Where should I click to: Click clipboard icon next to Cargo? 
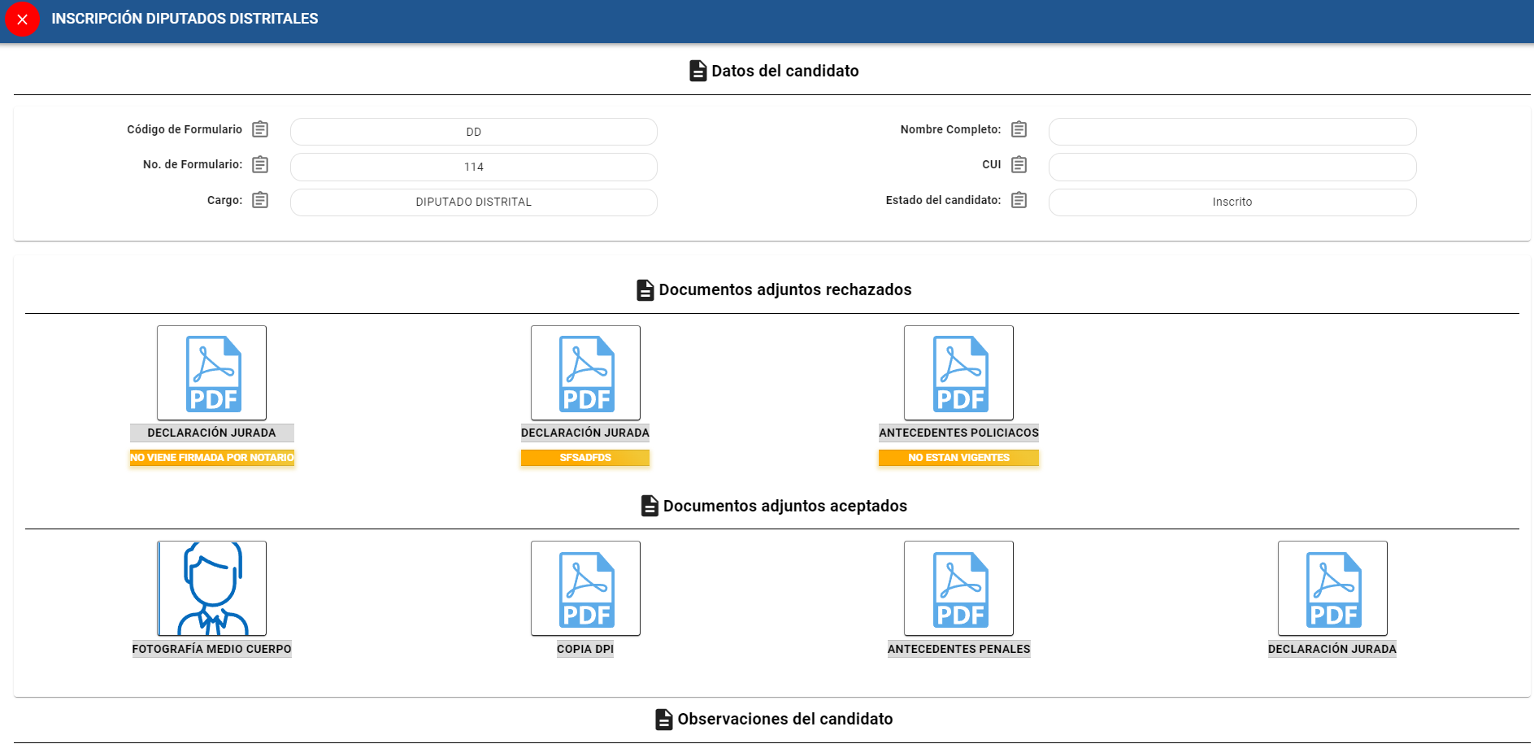coord(260,200)
